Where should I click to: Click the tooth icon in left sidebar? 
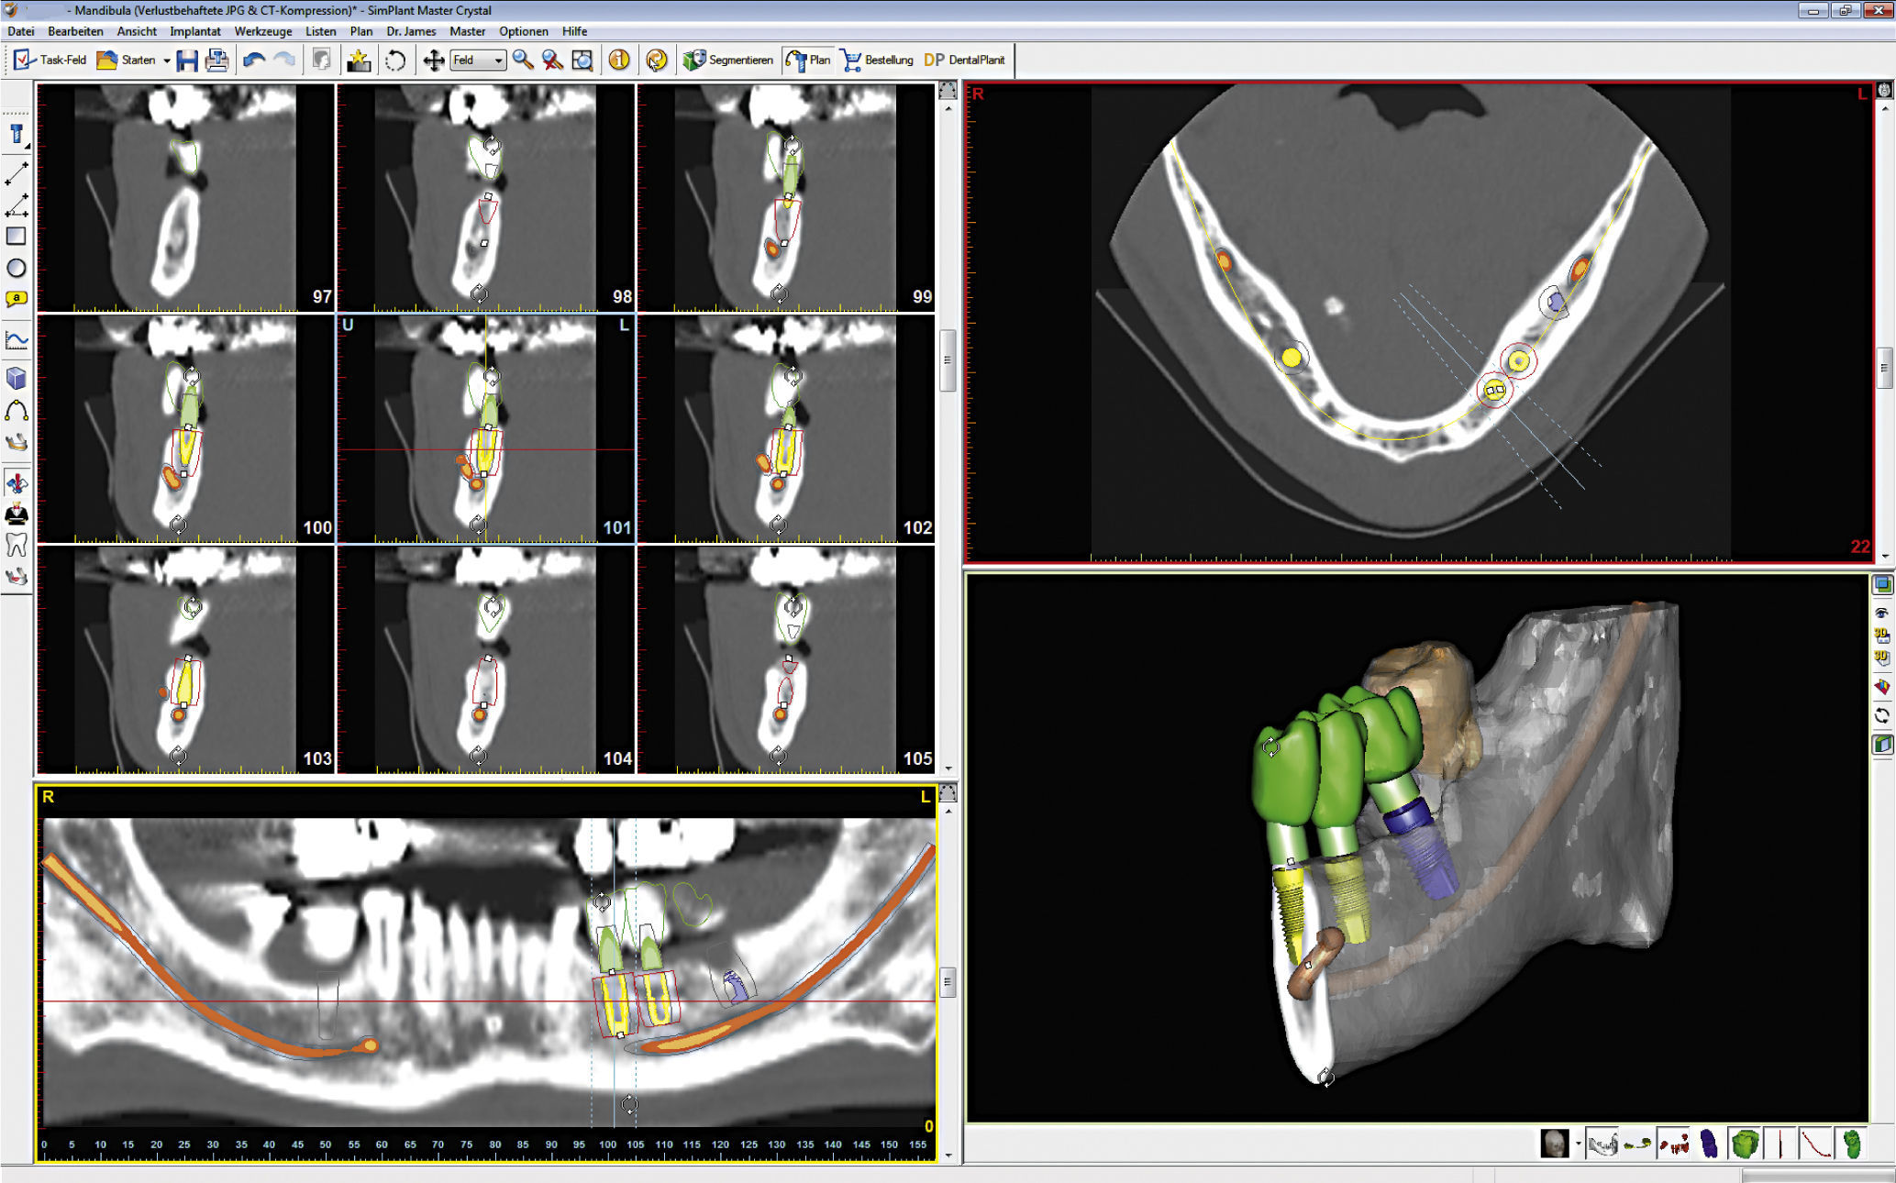click(x=17, y=545)
